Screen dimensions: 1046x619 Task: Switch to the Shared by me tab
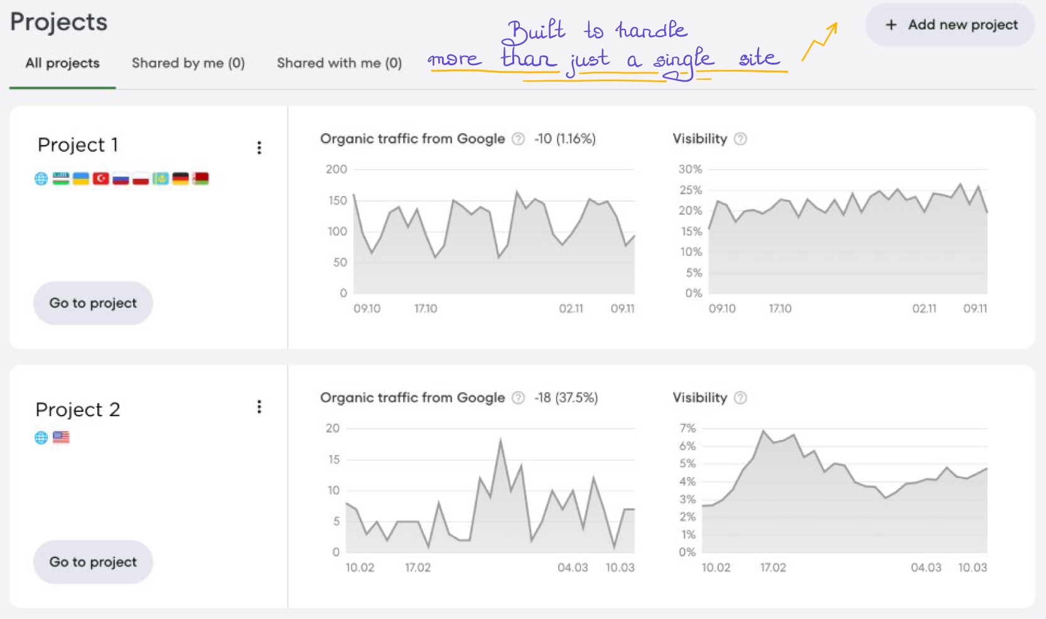tap(188, 63)
